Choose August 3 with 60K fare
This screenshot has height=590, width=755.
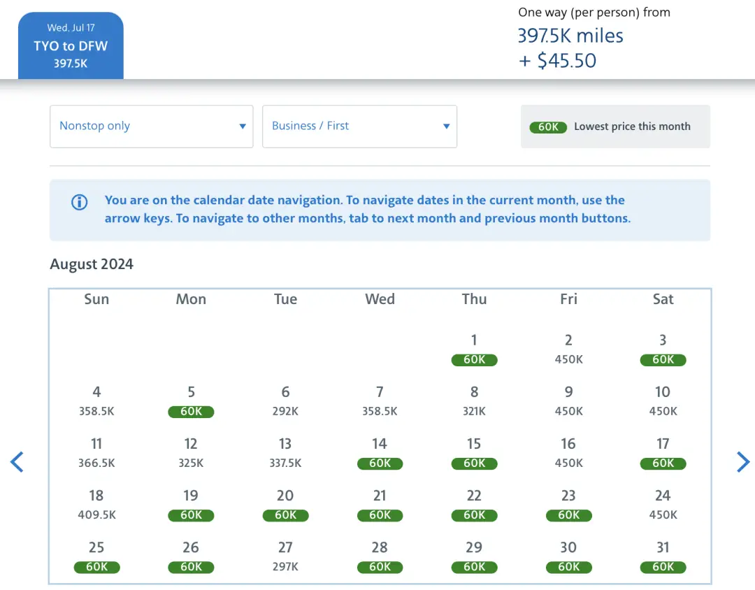pos(663,350)
